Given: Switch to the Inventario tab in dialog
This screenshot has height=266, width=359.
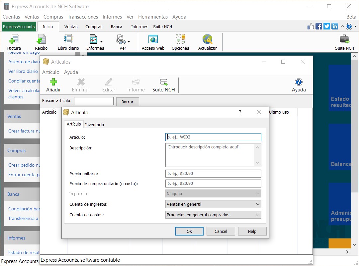Looking at the screenshot, I should tap(94, 125).
